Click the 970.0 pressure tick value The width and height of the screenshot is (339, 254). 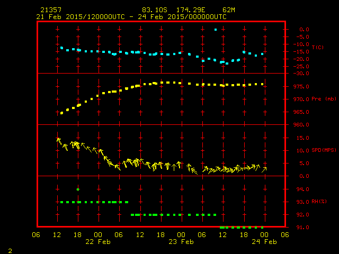click(x=301, y=99)
